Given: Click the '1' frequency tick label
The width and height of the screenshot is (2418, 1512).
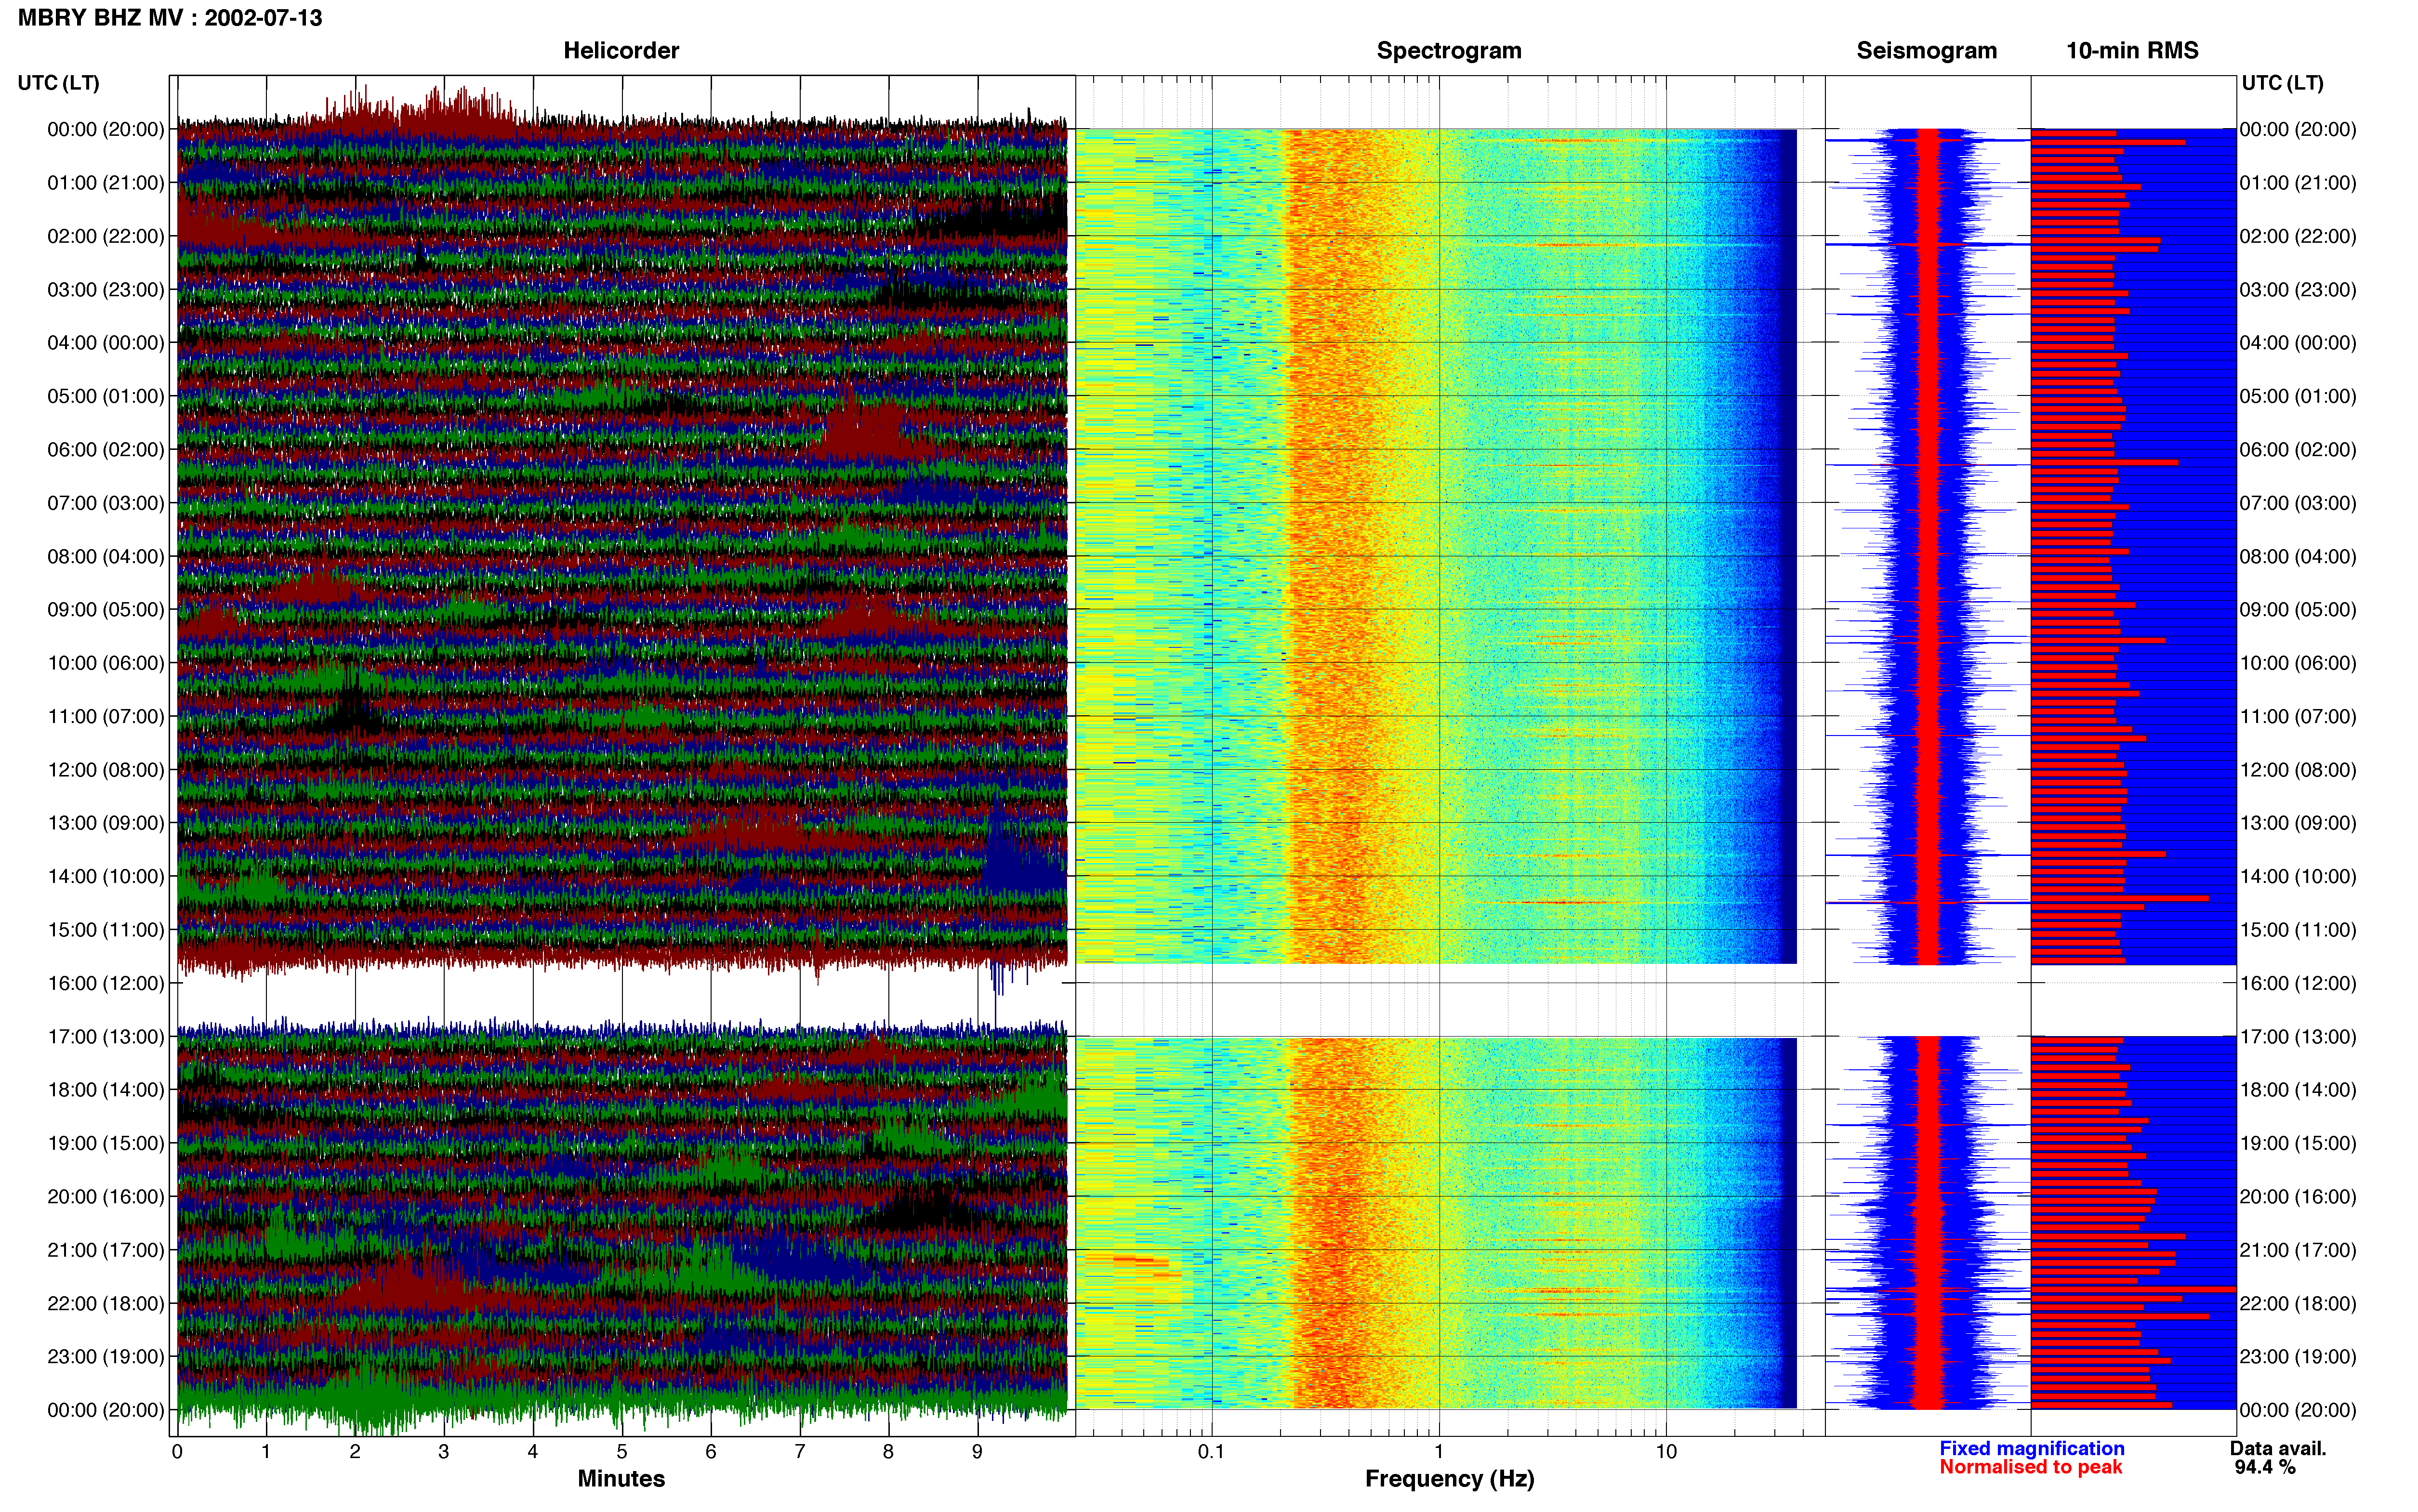Looking at the screenshot, I should pos(1439,1452).
